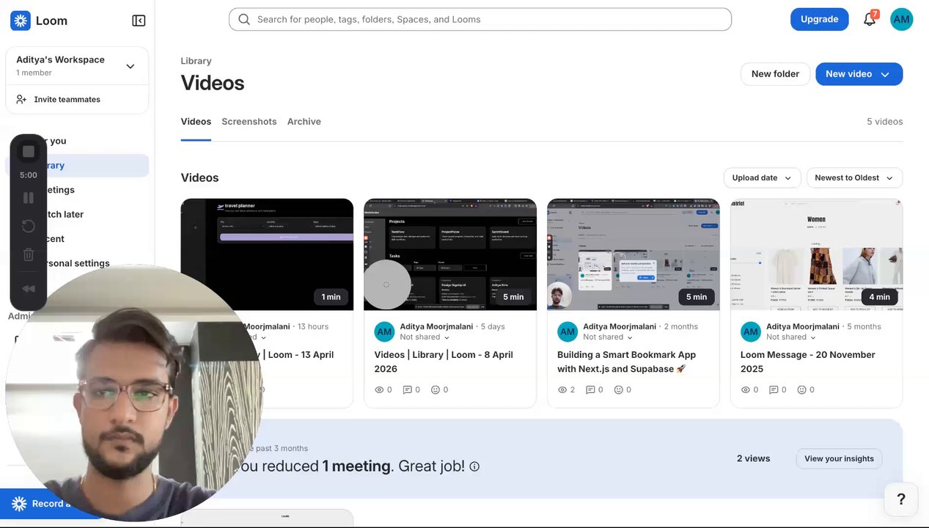Open the AM account avatar in header
Image resolution: width=929 pixels, height=528 pixels.
point(902,19)
